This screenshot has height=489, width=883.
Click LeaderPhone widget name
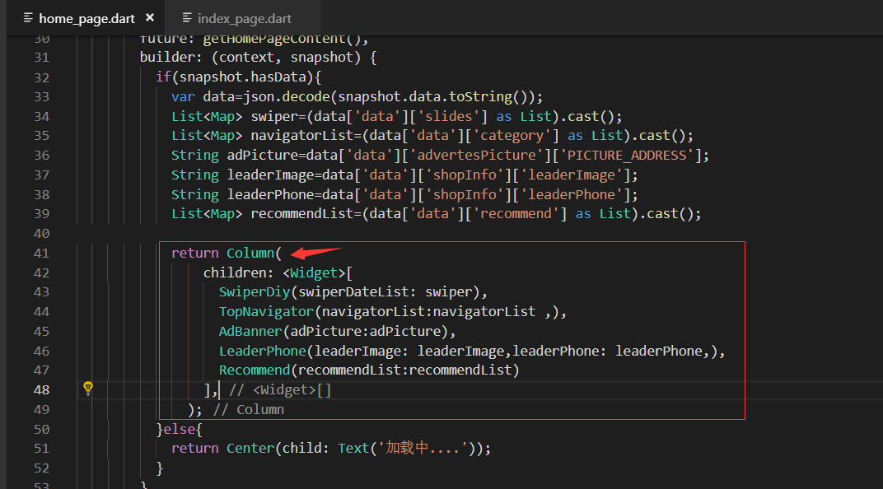point(262,352)
